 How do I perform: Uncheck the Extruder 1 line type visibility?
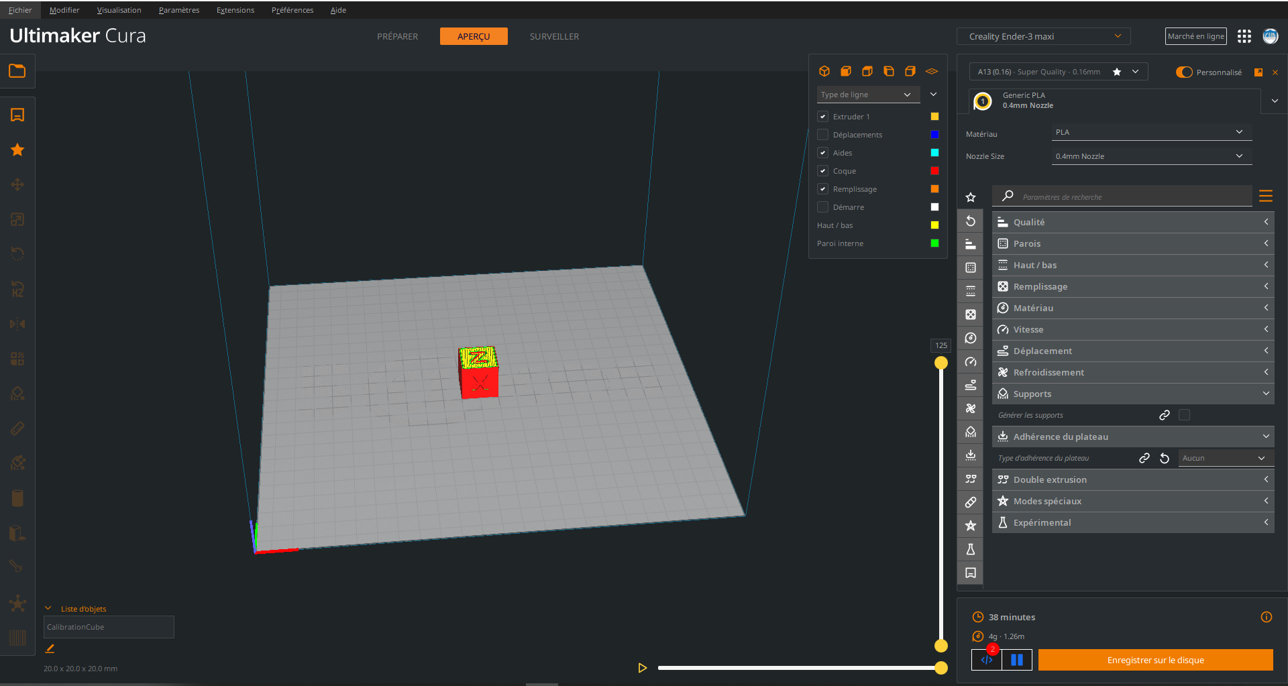point(822,116)
